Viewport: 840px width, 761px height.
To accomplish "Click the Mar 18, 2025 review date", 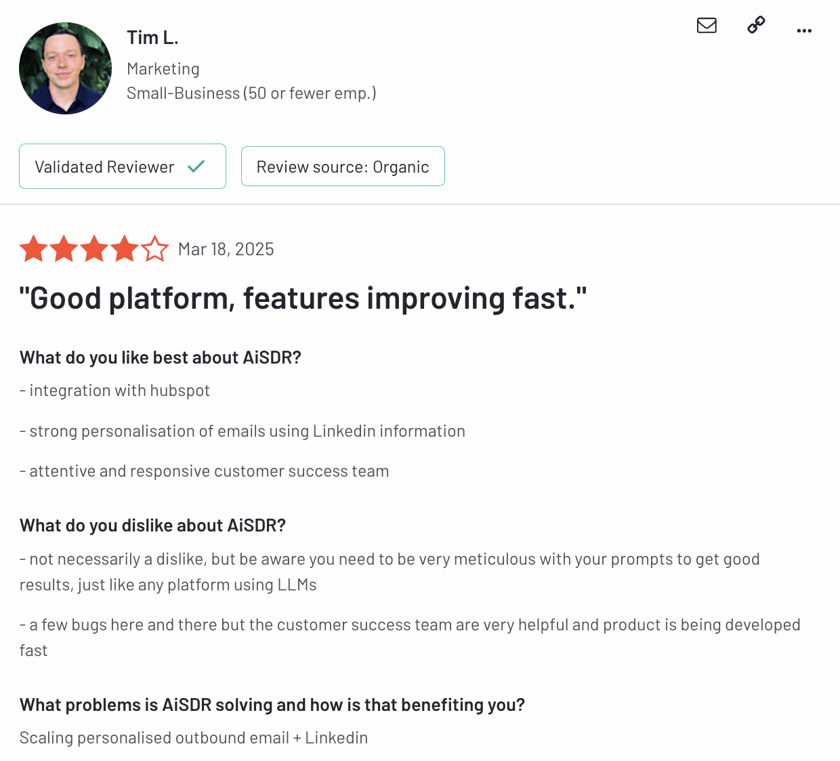I will [x=226, y=250].
